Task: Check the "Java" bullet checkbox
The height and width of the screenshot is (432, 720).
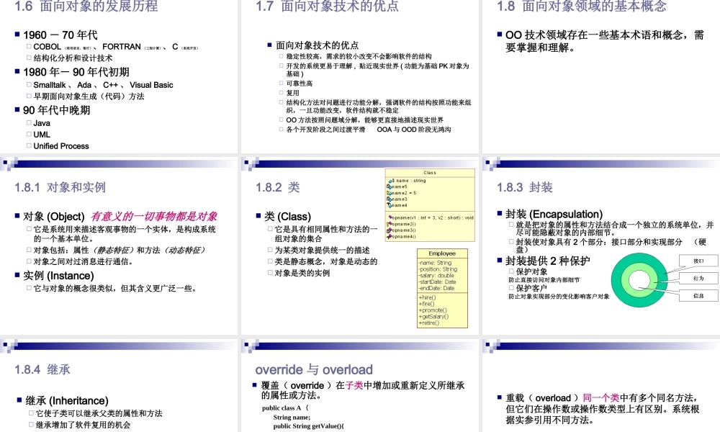Action: coord(29,123)
